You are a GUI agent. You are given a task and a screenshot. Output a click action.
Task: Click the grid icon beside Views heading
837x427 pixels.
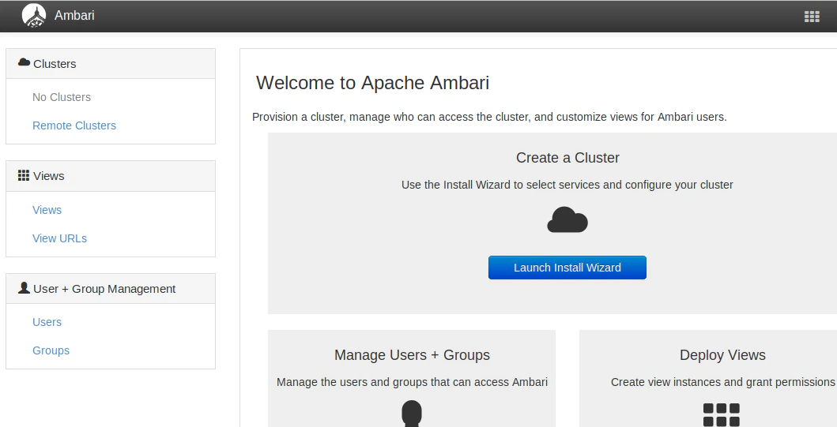24,175
